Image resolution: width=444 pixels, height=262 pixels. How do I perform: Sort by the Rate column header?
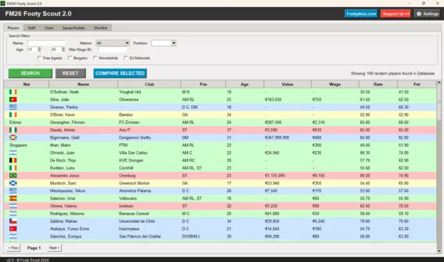click(x=378, y=85)
